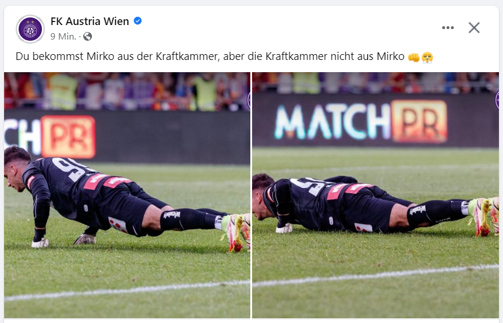Click the partial purple logo on left photo edge

coord(249,101)
